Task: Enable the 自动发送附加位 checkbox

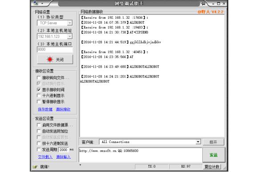Action: pos(39,131)
